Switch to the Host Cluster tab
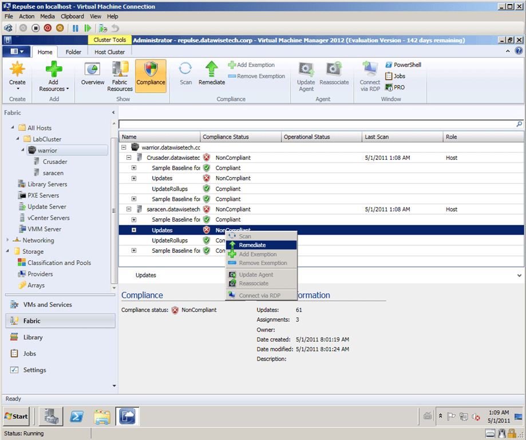Viewport: 526px width, 440px height. click(109, 52)
